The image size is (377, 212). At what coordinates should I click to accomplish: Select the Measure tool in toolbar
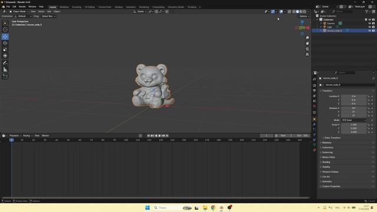pos(5,69)
